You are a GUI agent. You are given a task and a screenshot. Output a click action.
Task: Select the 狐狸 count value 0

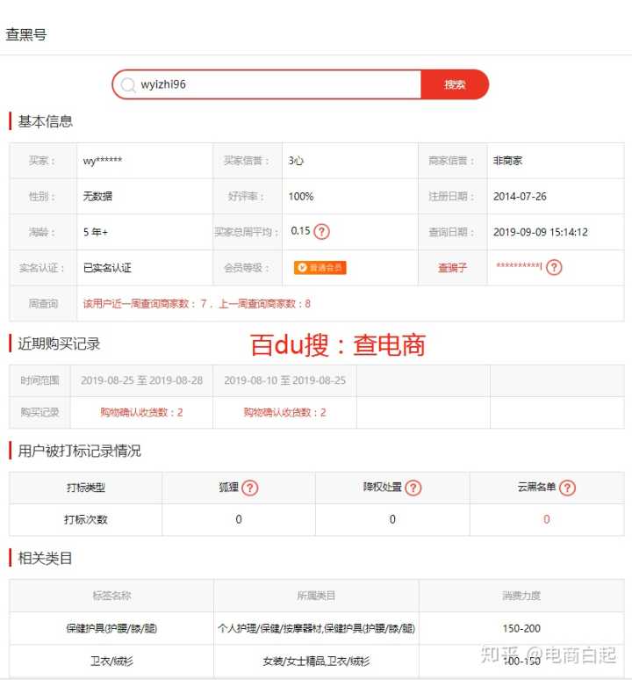click(239, 519)
